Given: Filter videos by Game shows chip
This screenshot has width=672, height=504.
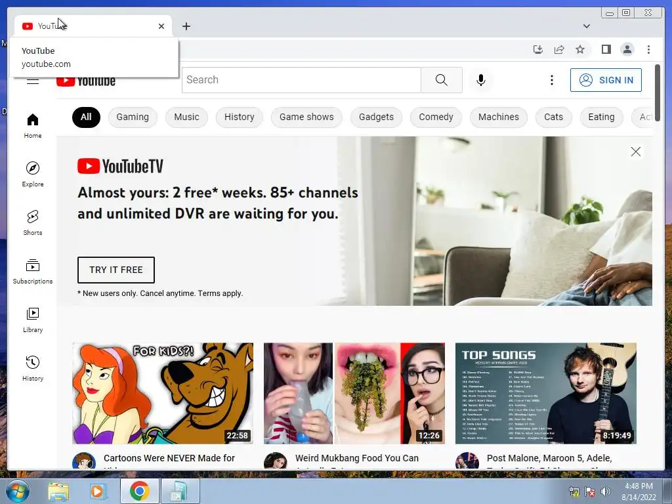Looking at the screenshot, I should click(x=306, y=117).
